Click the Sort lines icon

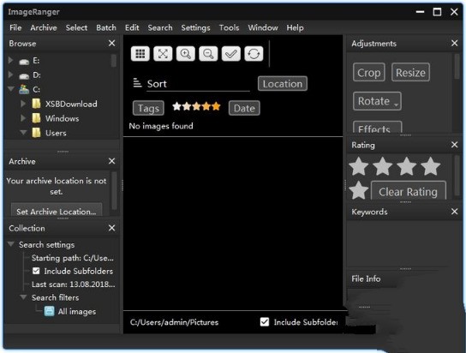[x=137, y=83]
